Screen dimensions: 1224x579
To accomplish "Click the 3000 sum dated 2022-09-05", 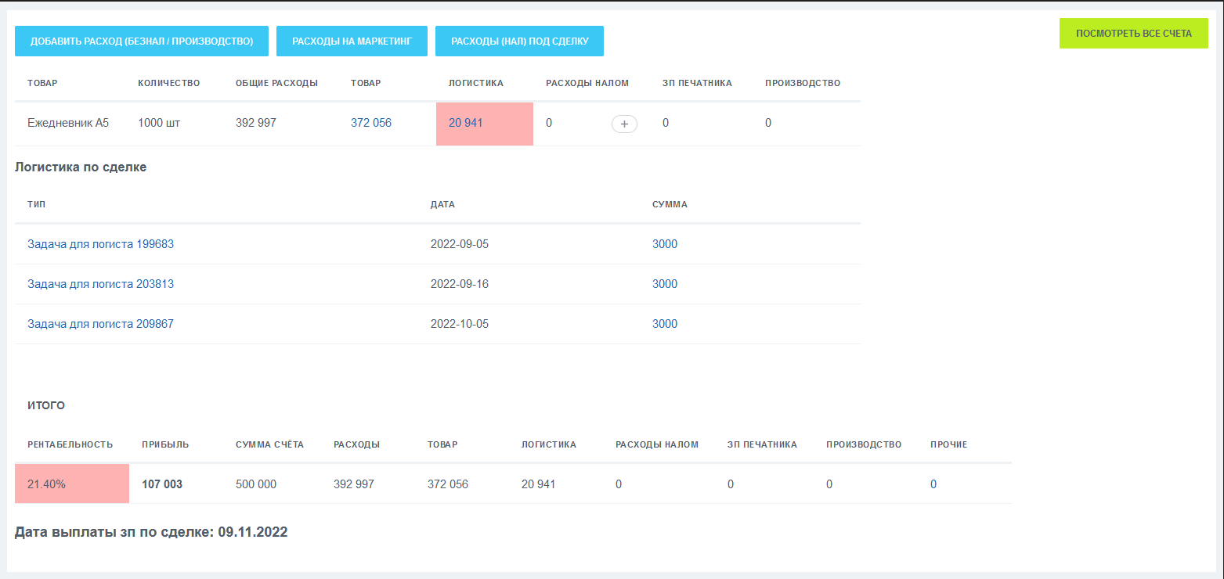I will [665, 244].
